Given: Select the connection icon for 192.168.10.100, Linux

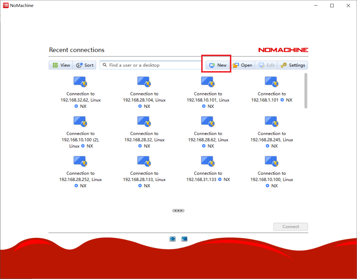Looking at the screenshot, I should pyautogui.click(x=272, y=162).
